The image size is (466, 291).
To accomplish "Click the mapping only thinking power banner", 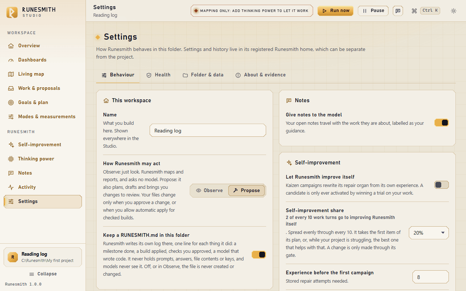I will tap(252, 11).
